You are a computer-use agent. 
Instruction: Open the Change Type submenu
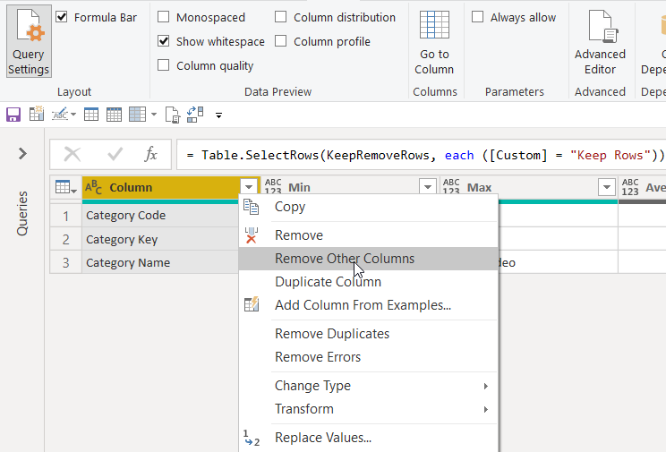click(312, 386)
